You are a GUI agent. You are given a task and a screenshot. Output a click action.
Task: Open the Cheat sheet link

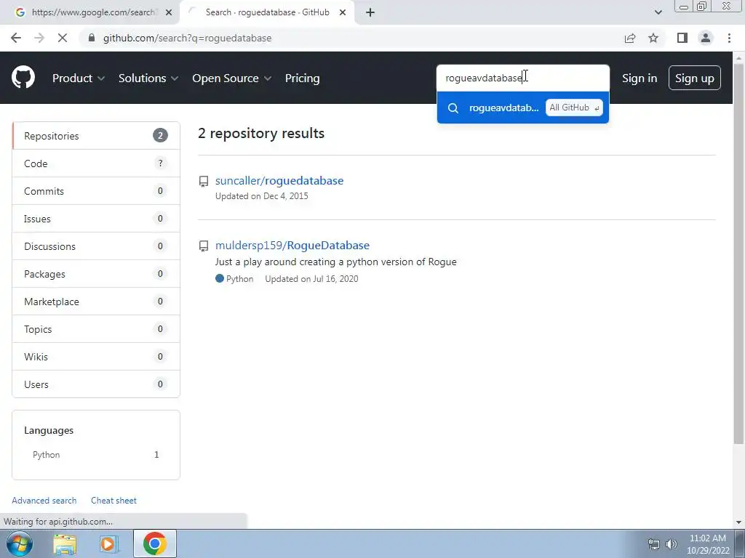[x=113, y=501]
